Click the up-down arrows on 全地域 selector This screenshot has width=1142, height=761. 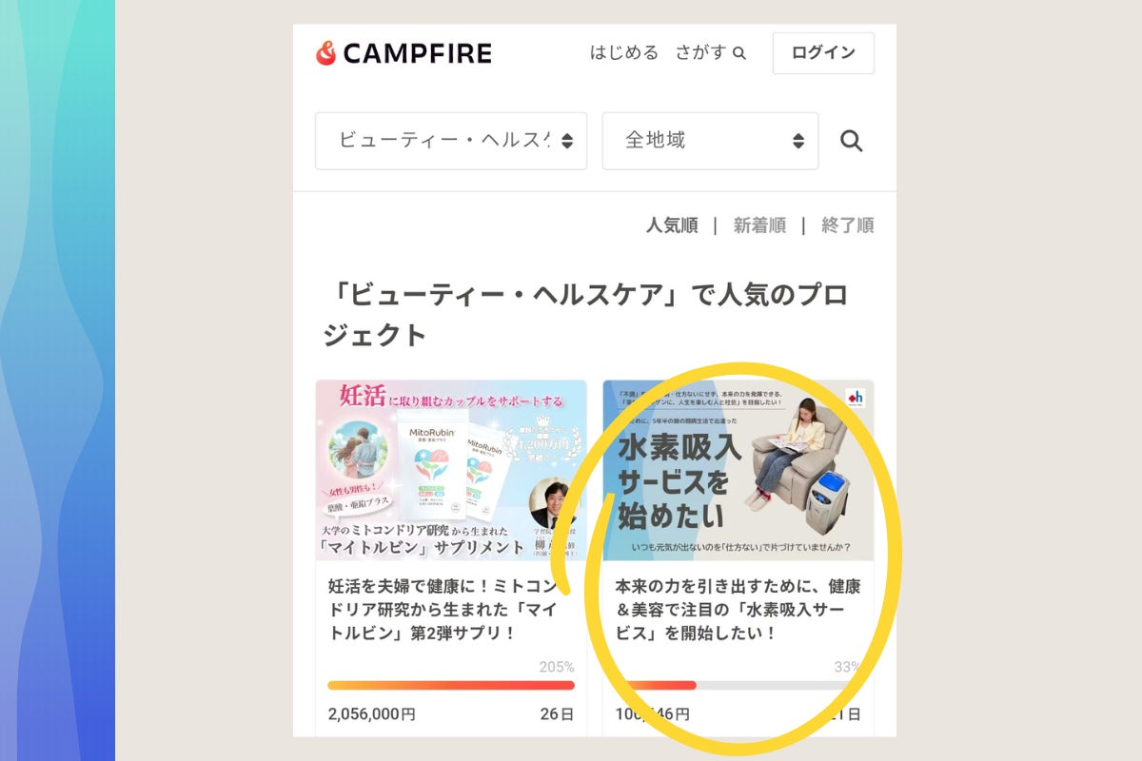point(798,142)
